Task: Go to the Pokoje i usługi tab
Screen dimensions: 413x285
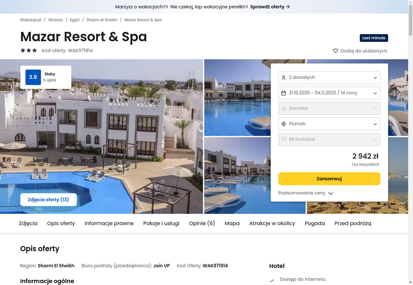Action: pos(161,223)
